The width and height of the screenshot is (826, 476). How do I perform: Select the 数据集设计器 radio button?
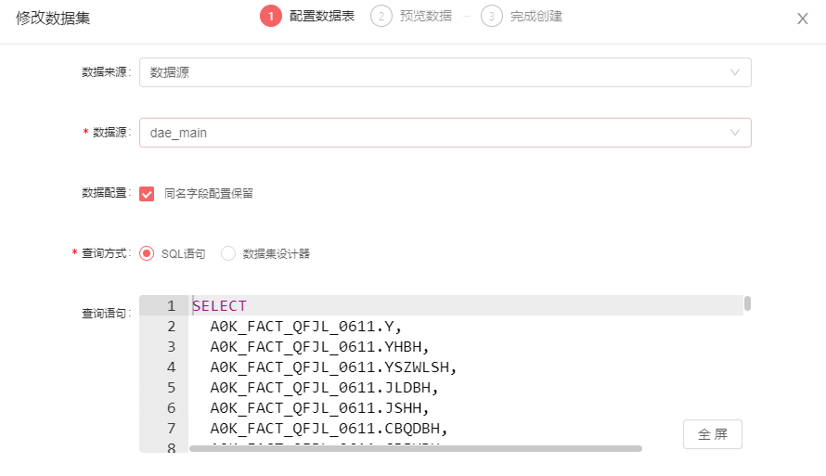tap(228, 253)
